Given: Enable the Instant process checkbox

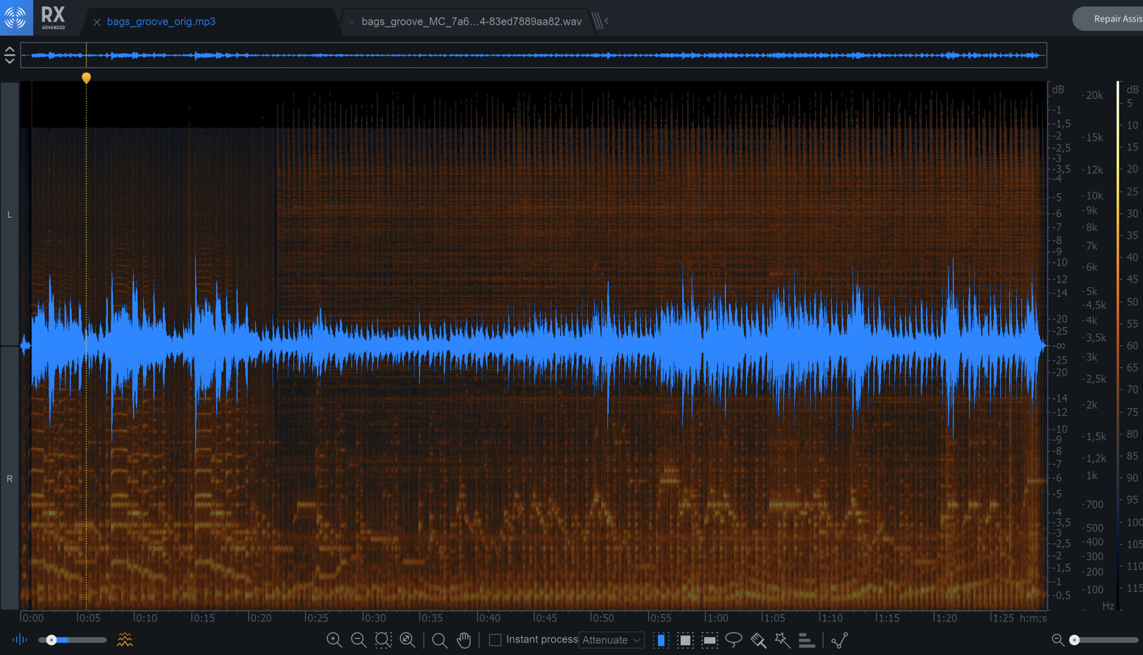Looking at the screenshot, I should coord(495,640).
